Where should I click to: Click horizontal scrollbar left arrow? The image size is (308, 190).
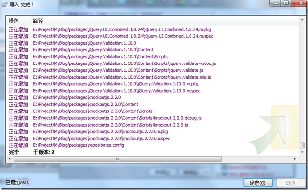[x=10, y=158]
